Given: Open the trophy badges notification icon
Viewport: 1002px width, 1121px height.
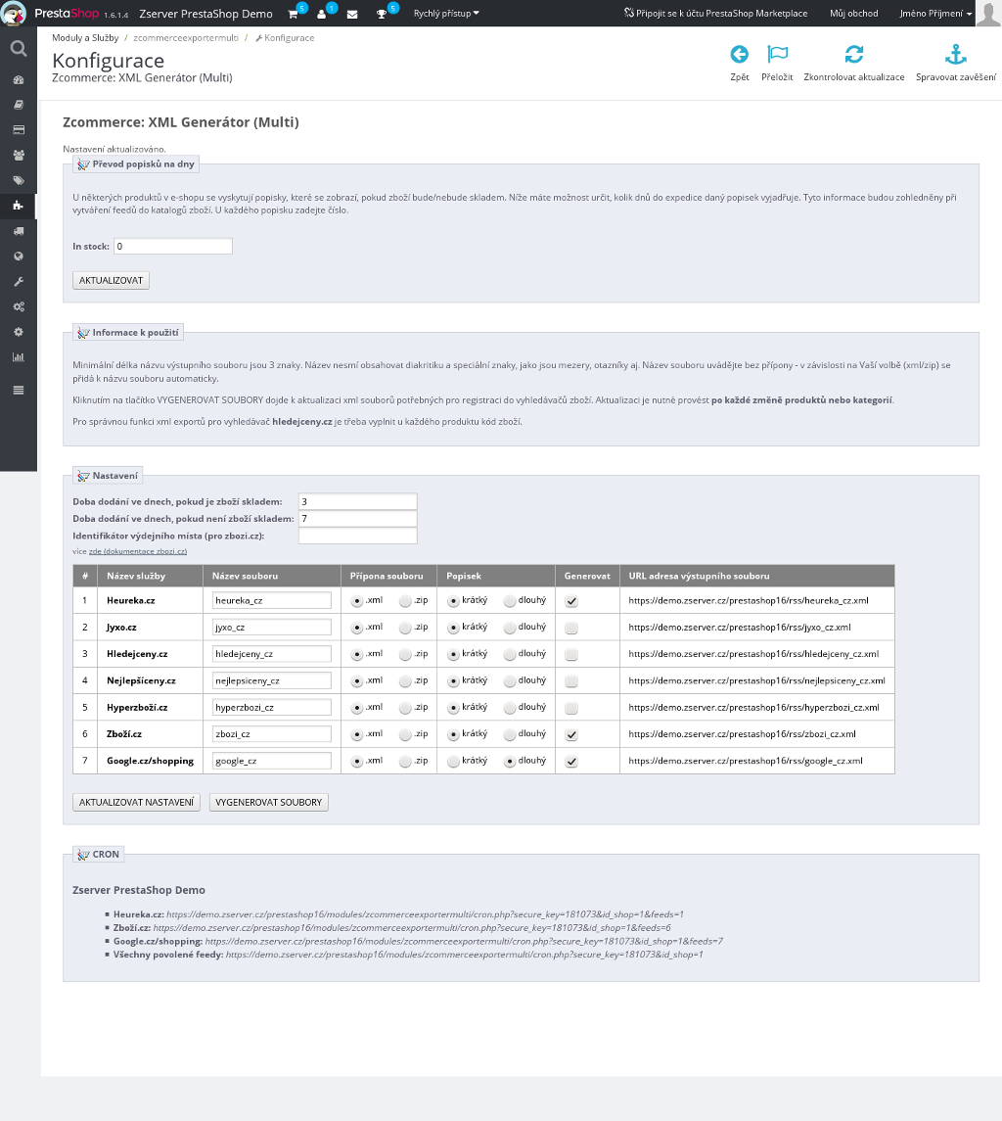Looking at the screenshot, I should [x=382, y=15].
